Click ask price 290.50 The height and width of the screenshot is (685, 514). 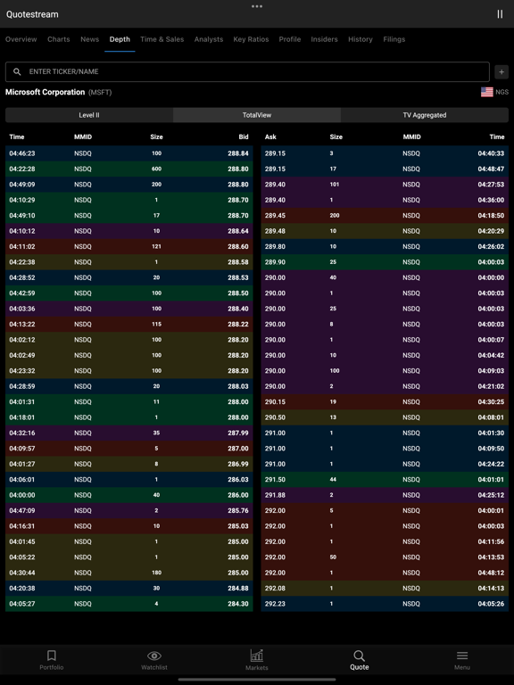click(x=275, y=417)
